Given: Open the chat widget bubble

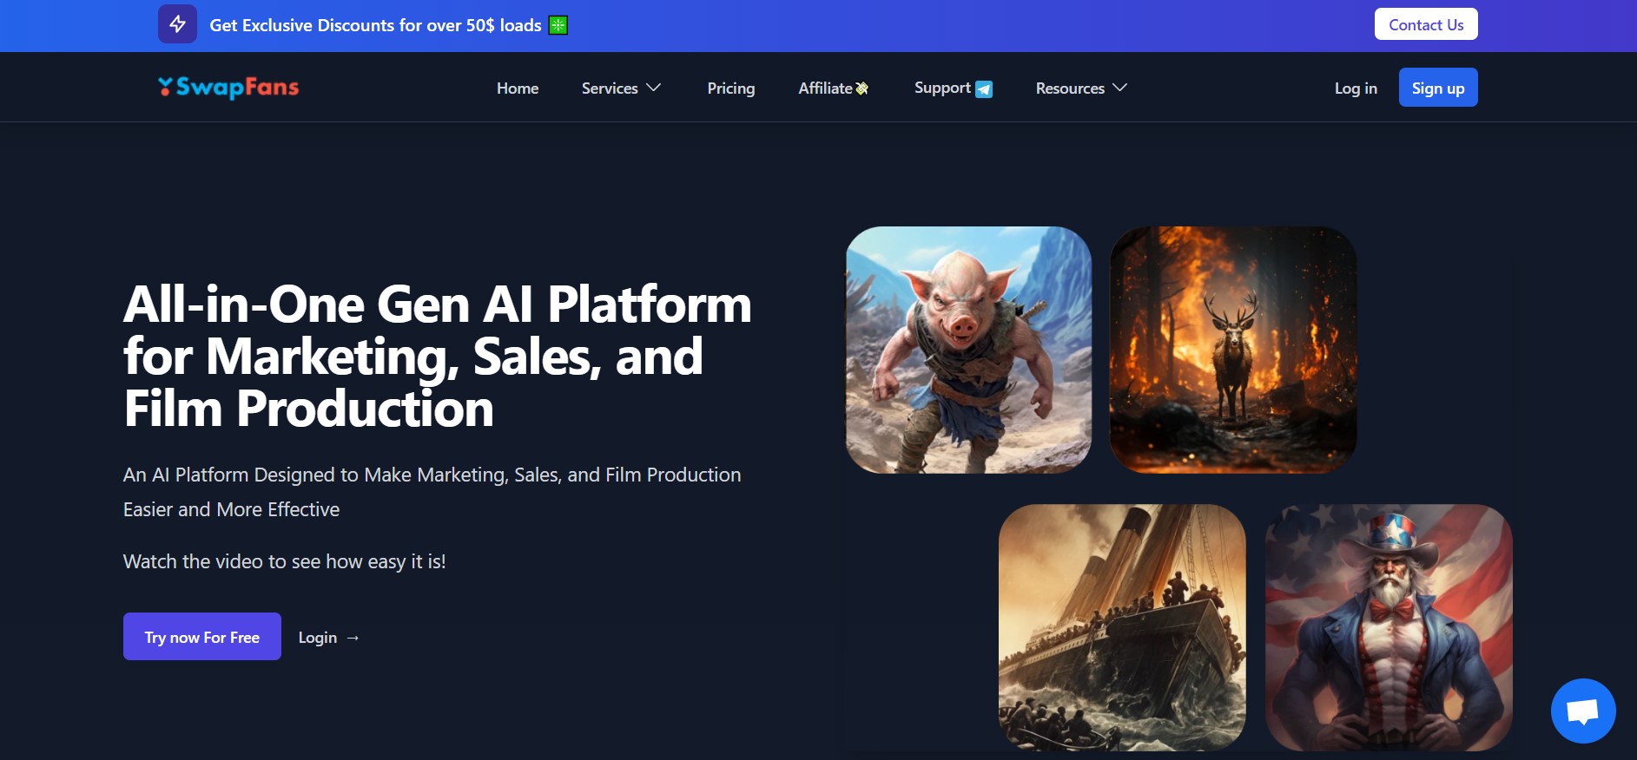Looking at the screenshot, I should pyautogui.click(x=1582, y=711).
